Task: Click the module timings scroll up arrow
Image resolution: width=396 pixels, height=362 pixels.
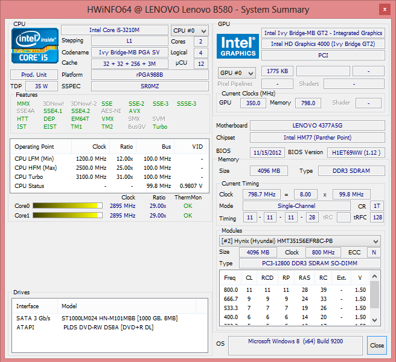Action: 375,276
